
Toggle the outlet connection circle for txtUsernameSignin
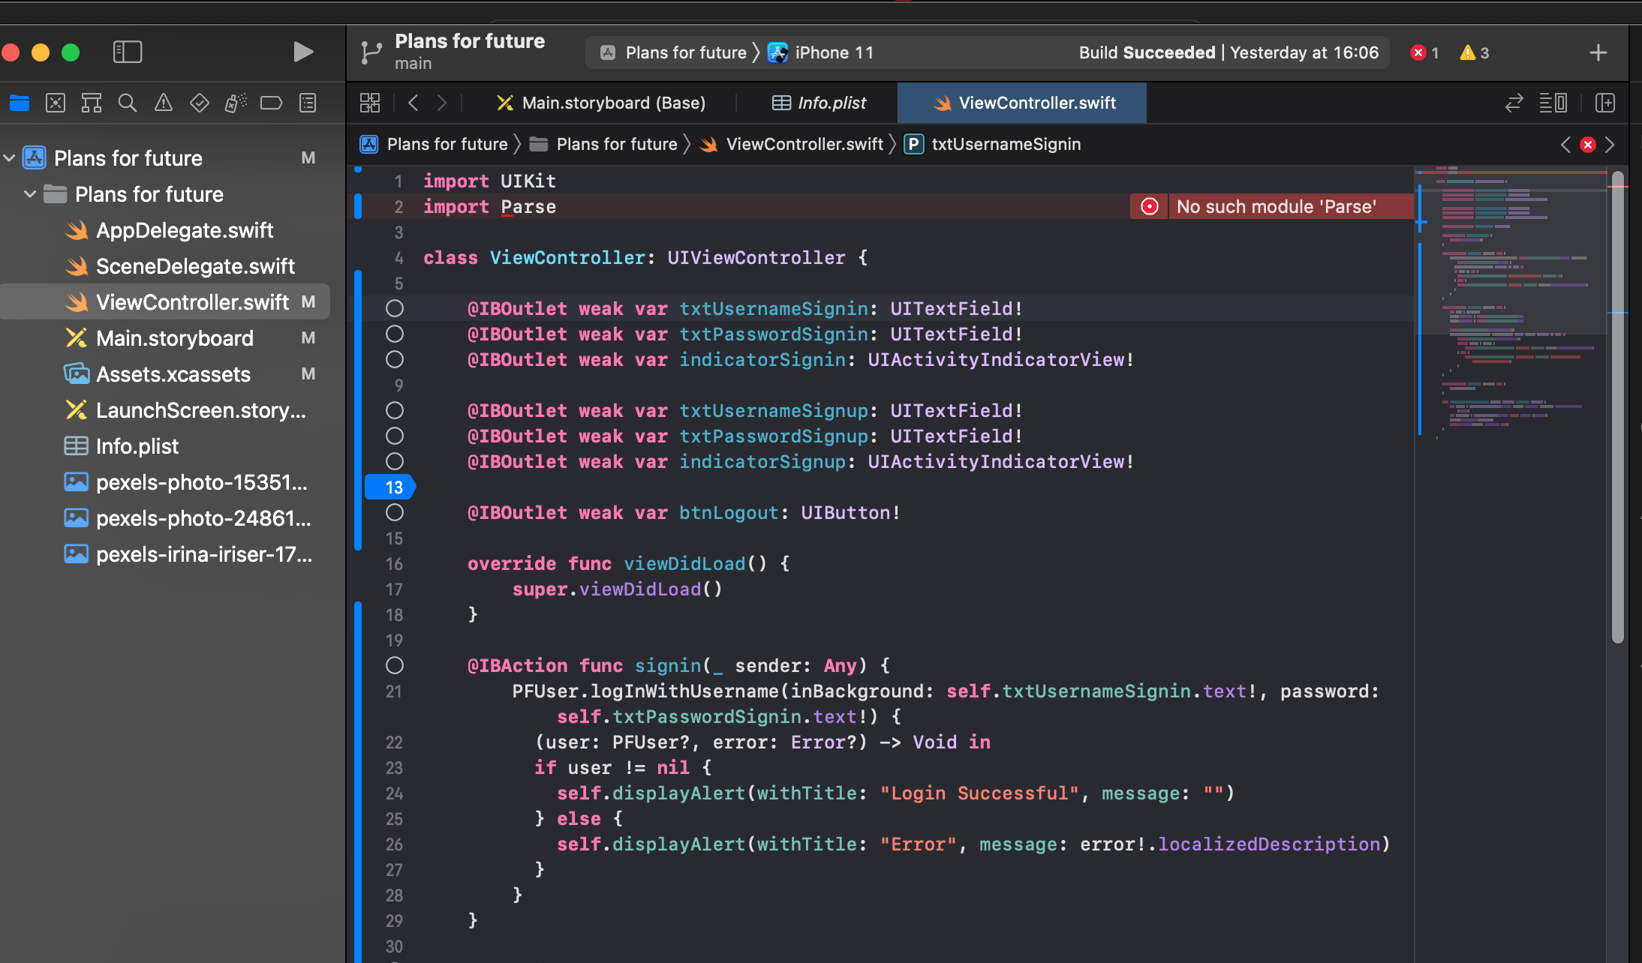(x=395, y=308)
